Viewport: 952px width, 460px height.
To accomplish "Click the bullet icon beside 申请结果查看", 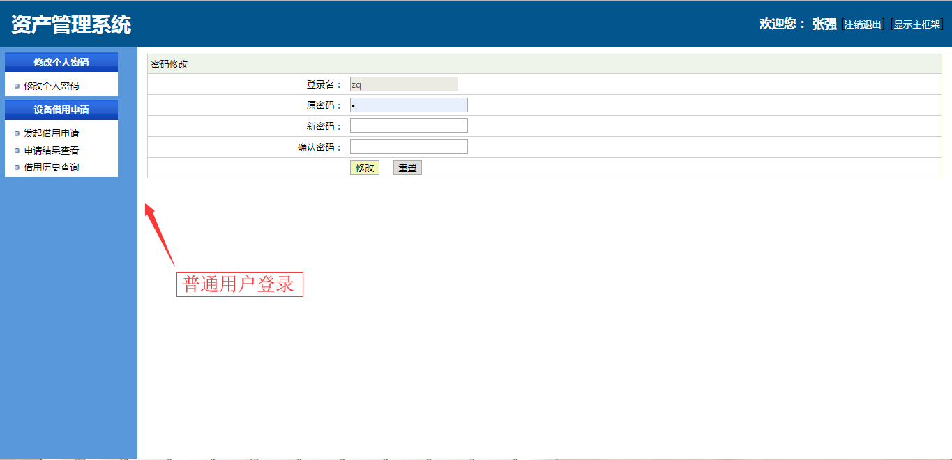I will click(x=17, y=150).
